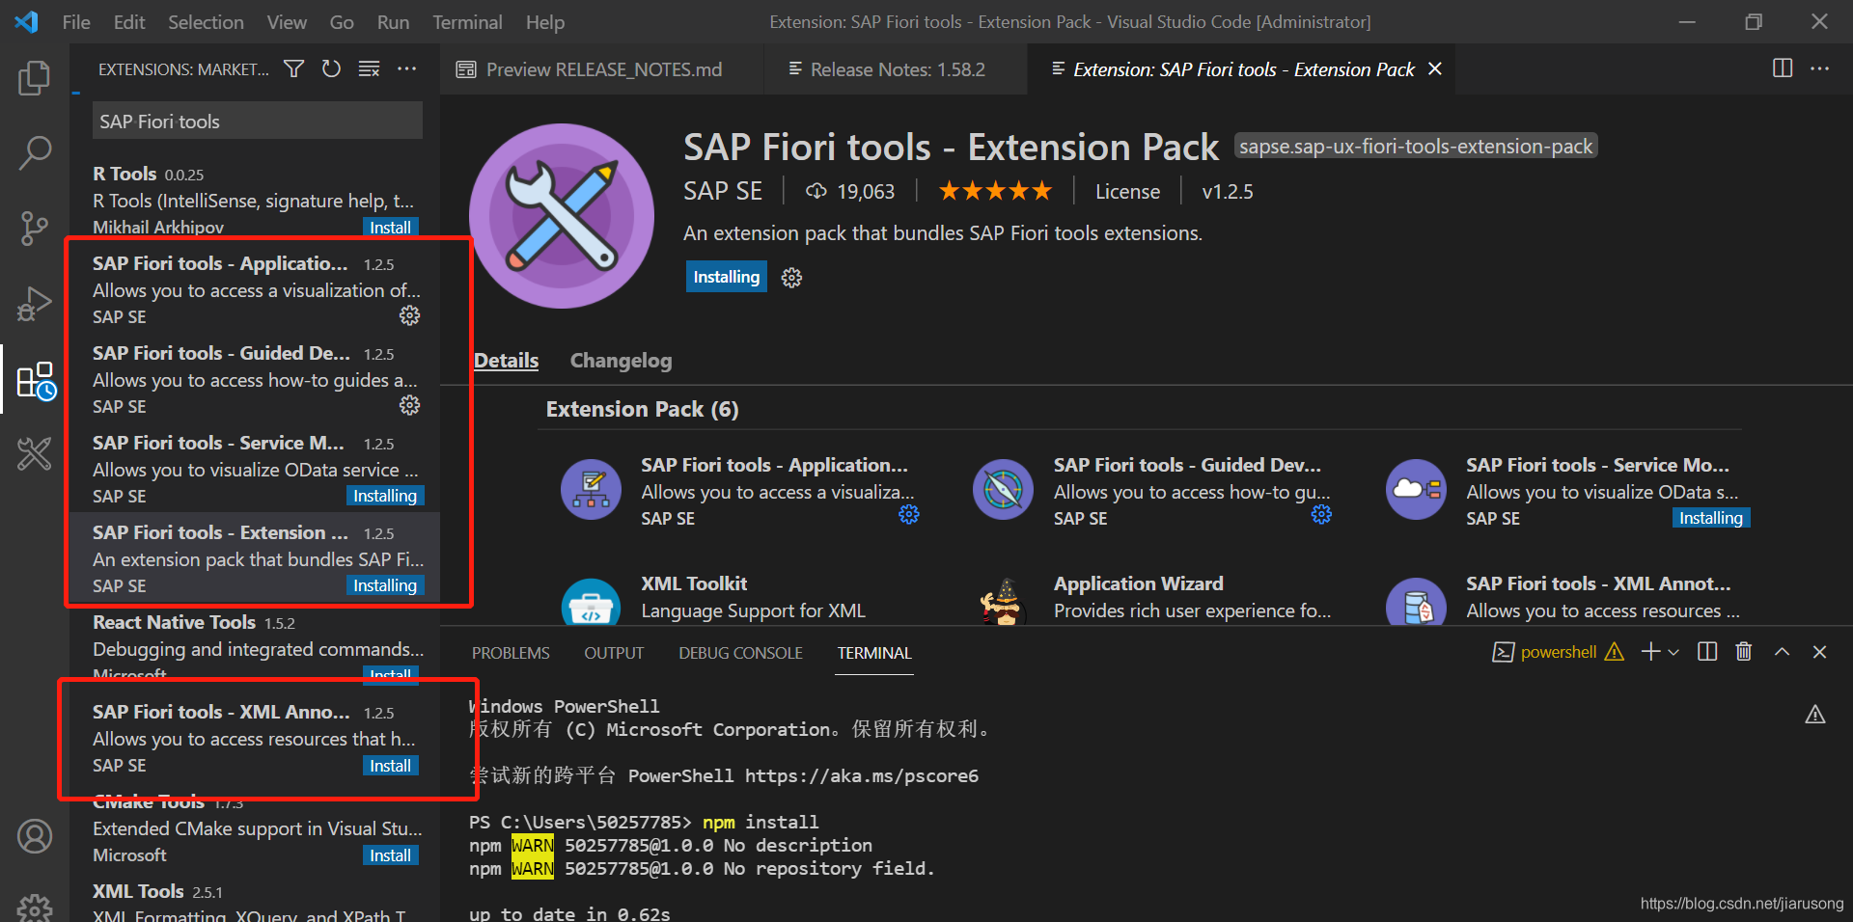Open the launch profile dropdown arrow

(x=1674, y=653)
